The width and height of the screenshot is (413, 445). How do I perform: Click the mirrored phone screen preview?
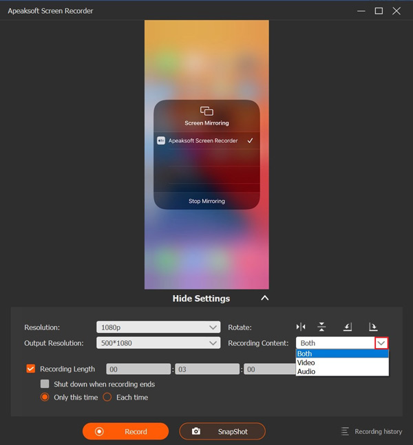coord(206,154)
